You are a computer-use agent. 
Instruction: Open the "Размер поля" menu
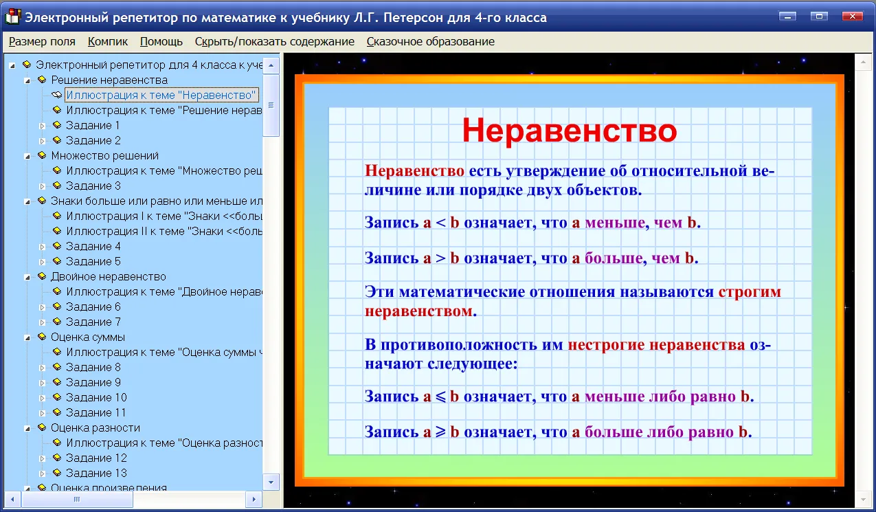point(42,41)
